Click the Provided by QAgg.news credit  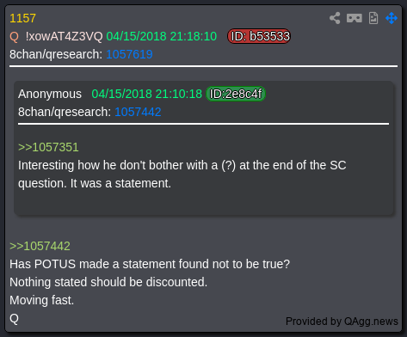pyautogui.click(x=342, y=322)
